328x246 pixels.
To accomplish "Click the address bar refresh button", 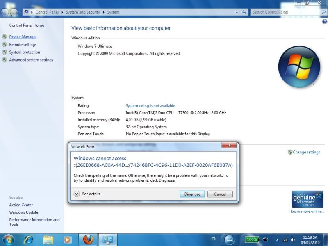I will click(x=244, y=12).
